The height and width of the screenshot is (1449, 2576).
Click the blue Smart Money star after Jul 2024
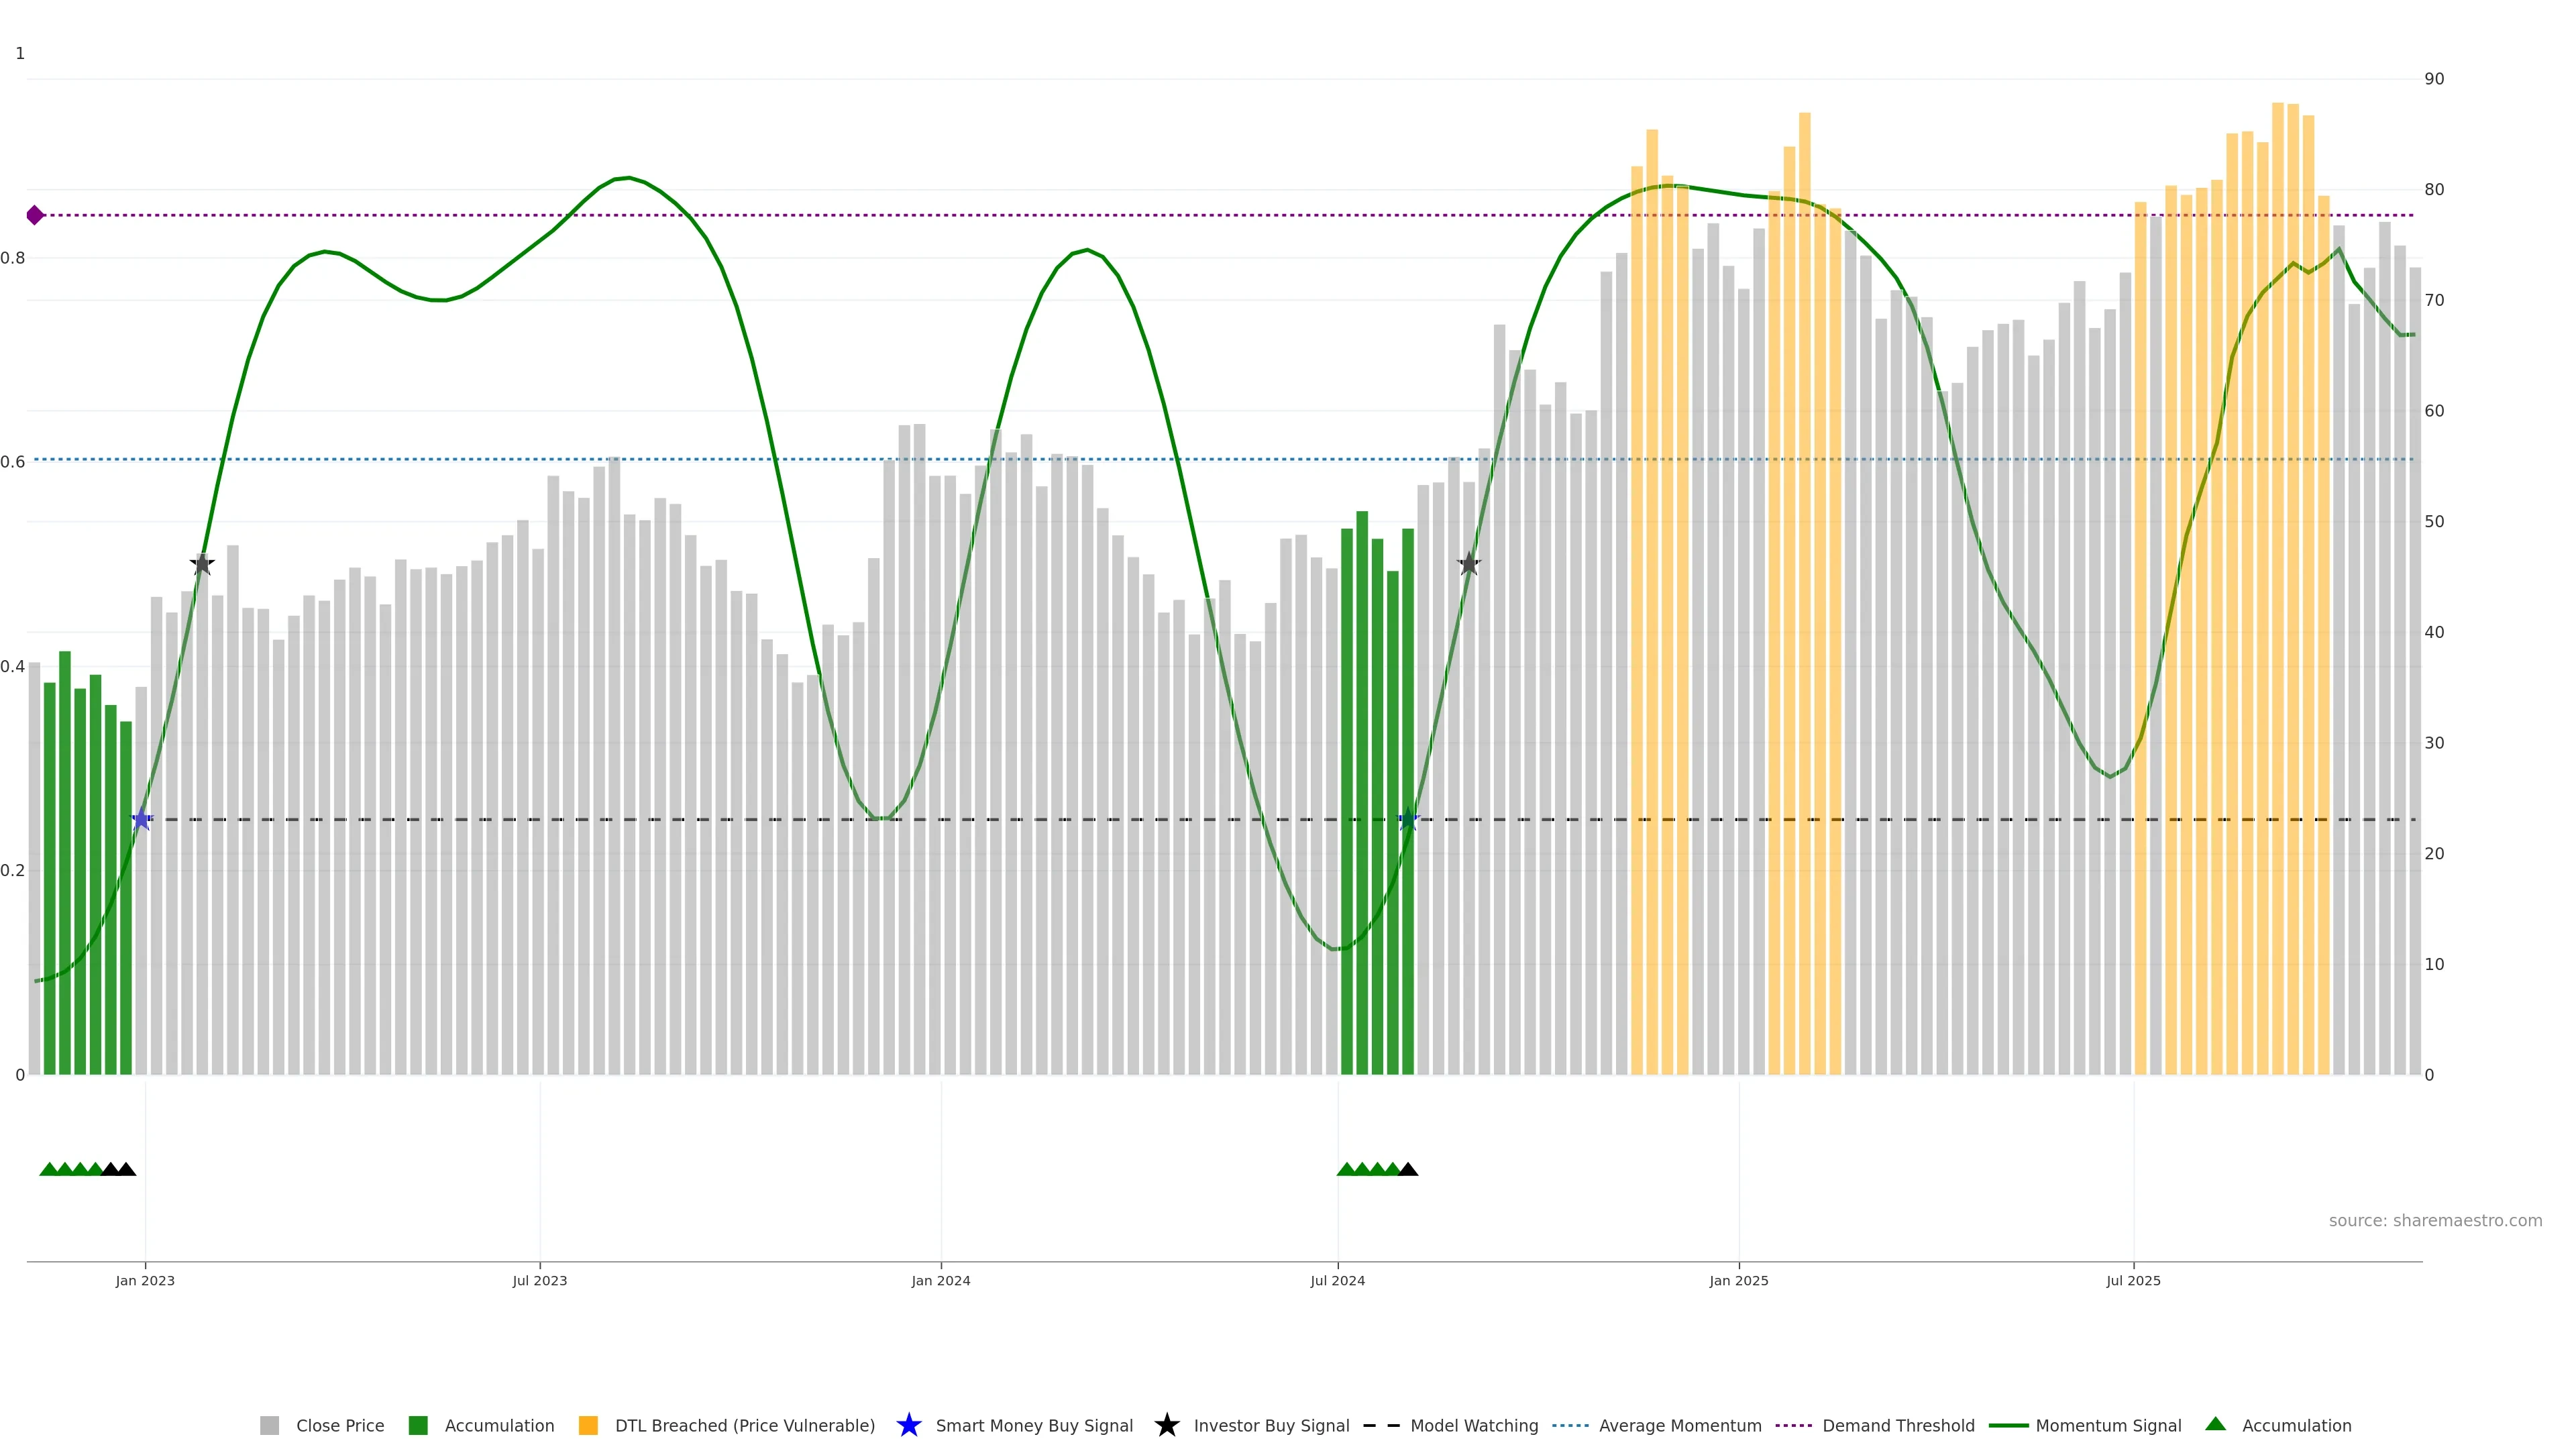pos(1408,820)
